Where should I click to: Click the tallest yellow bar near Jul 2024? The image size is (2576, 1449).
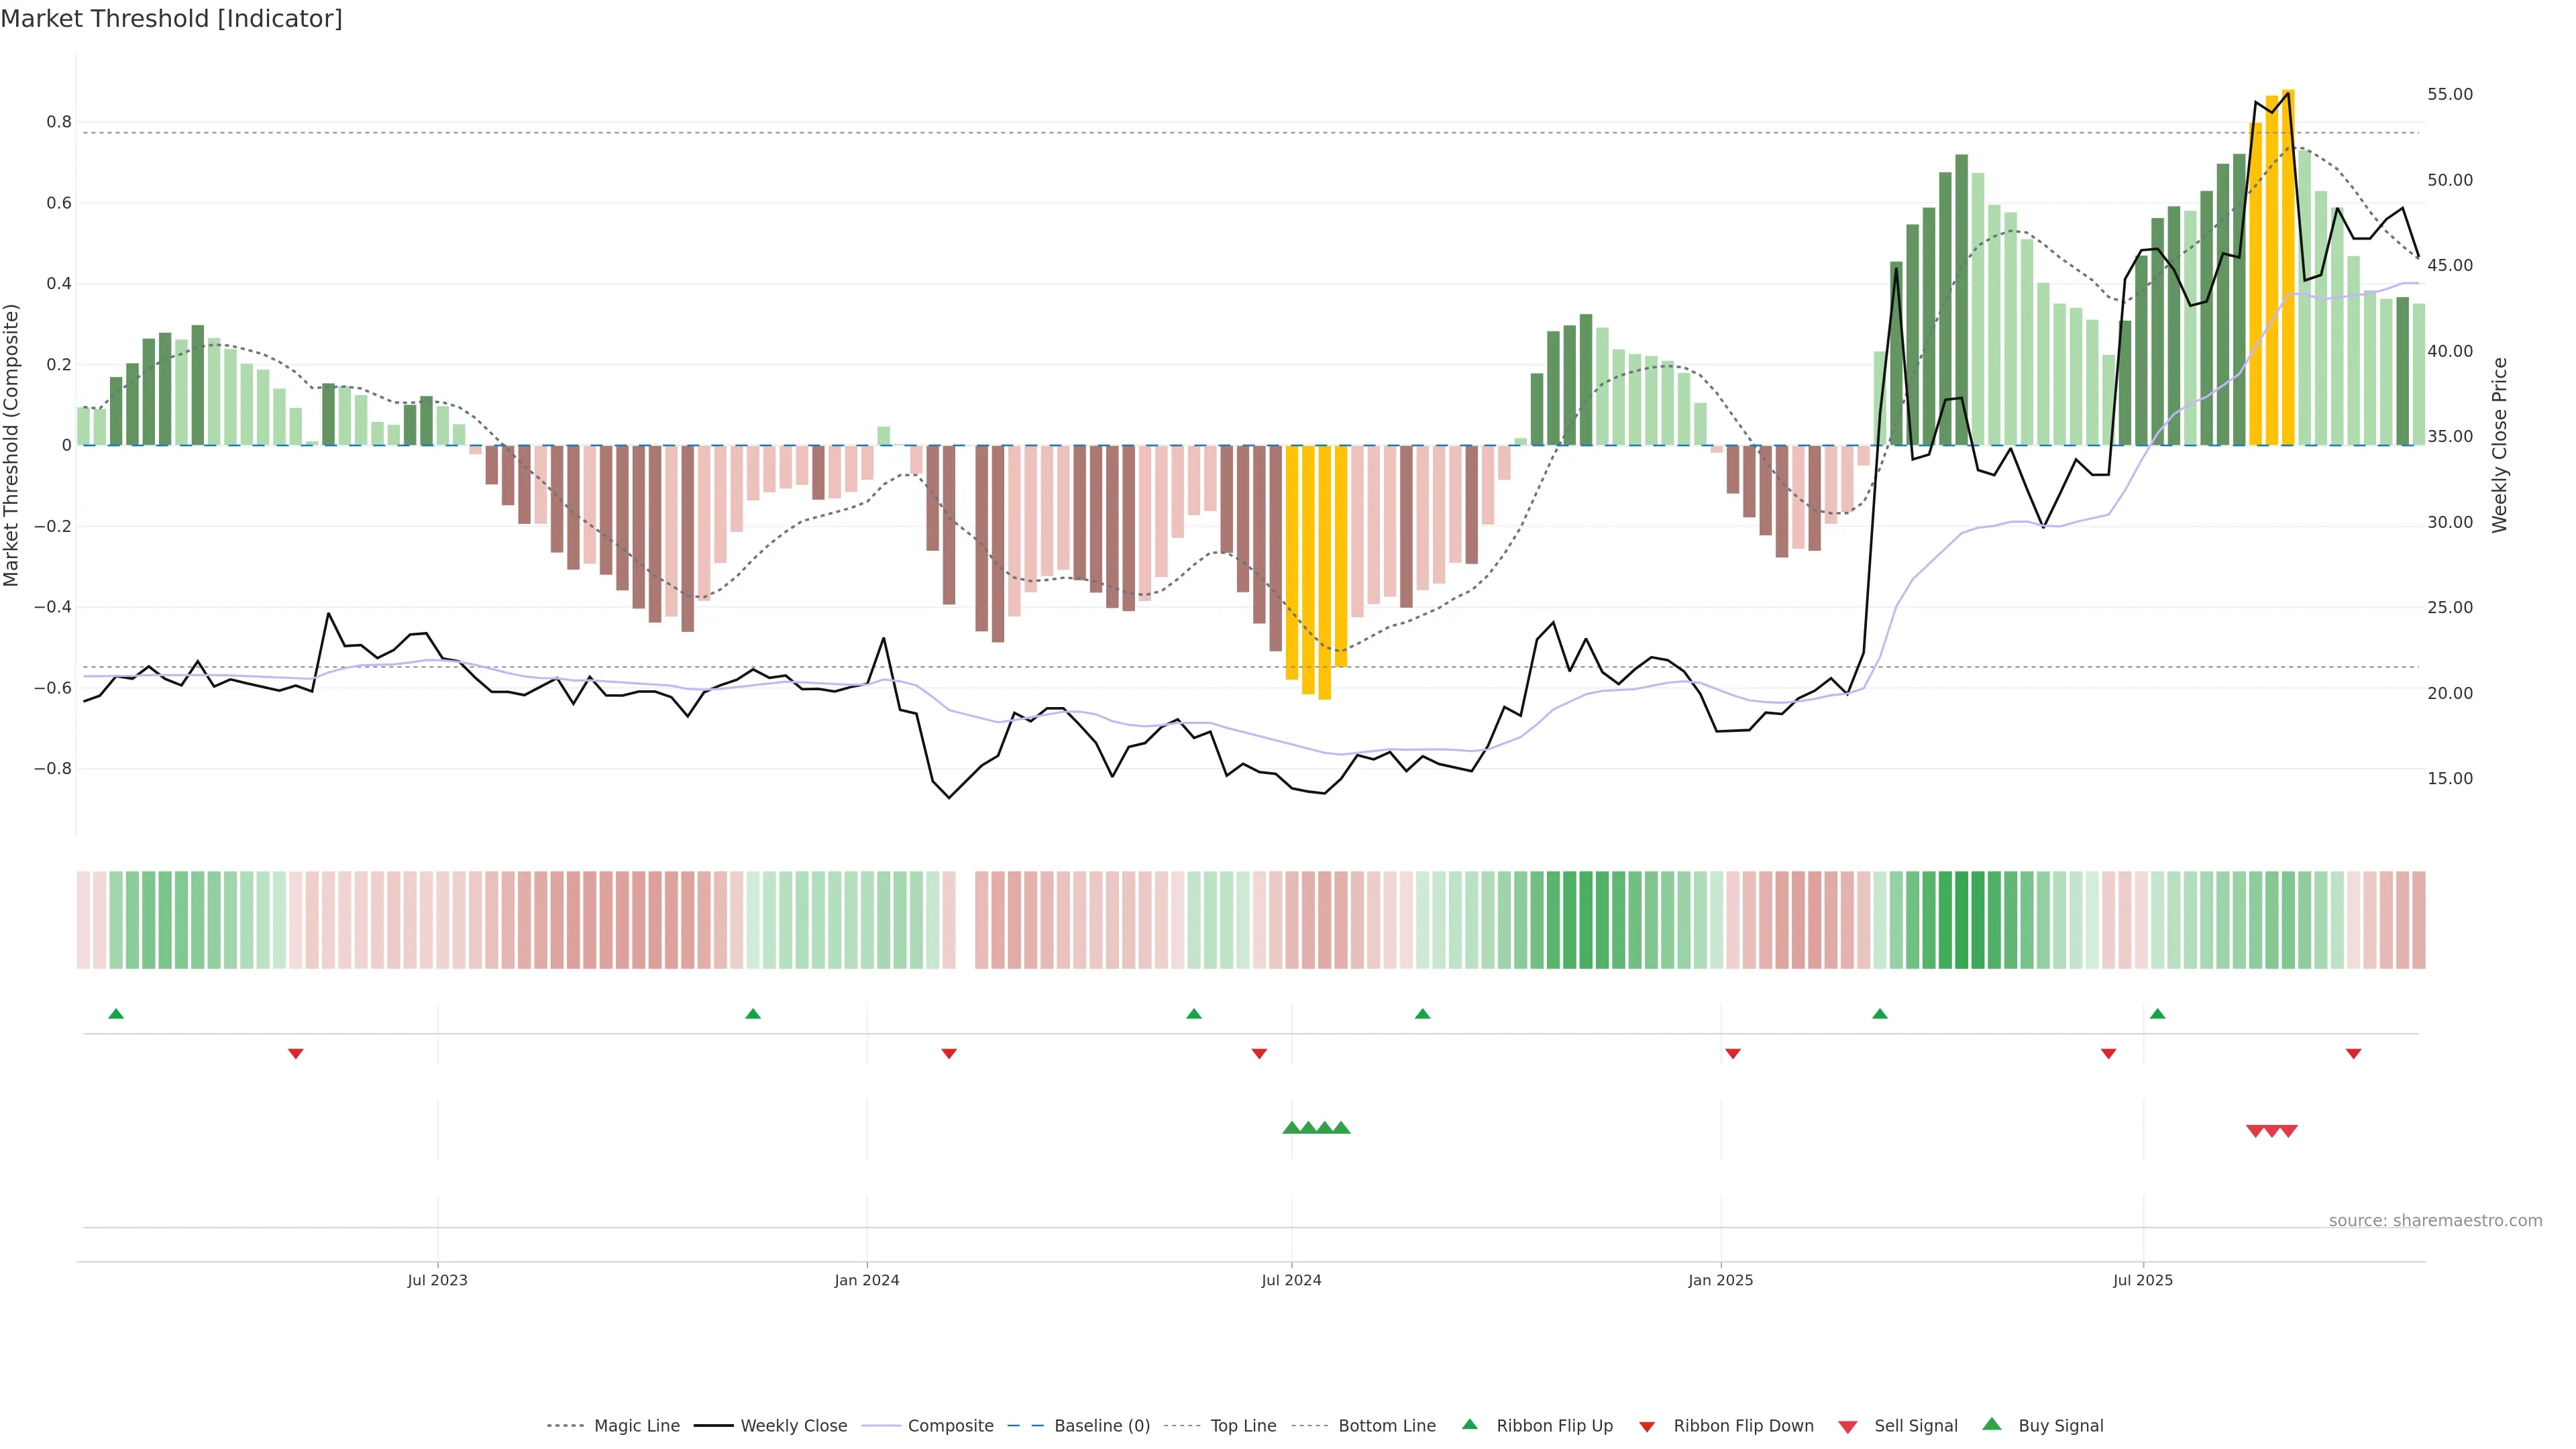click(1324, 572)
